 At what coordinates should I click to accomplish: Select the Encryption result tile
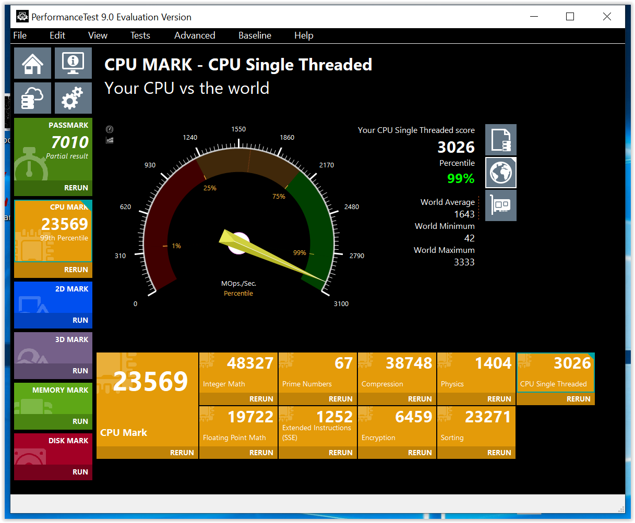point(397,427)
